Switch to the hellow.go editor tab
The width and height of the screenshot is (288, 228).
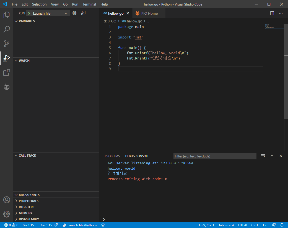(x=116, y=13)
